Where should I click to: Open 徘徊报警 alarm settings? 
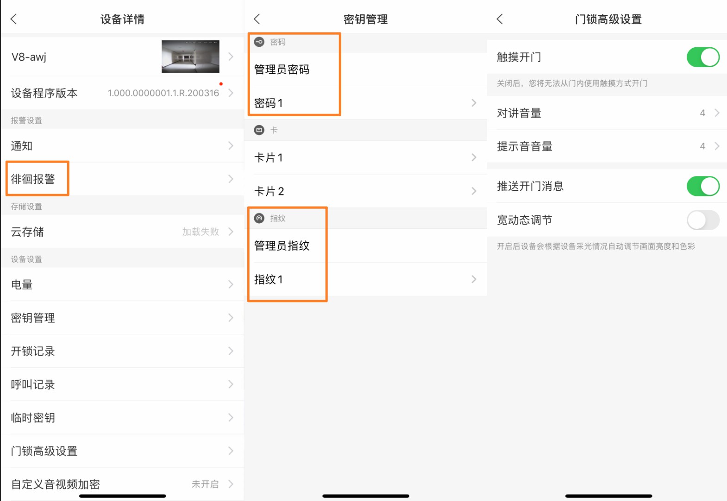pos(122,179)
